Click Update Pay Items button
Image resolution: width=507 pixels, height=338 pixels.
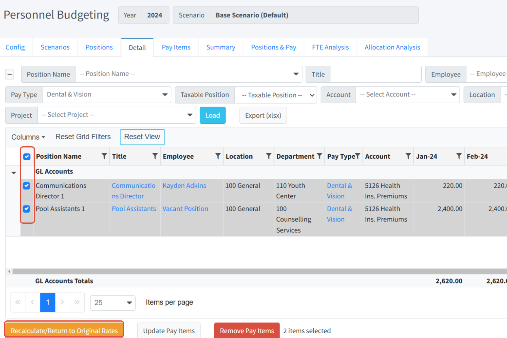pyautogui.click(x=169, y=331)
